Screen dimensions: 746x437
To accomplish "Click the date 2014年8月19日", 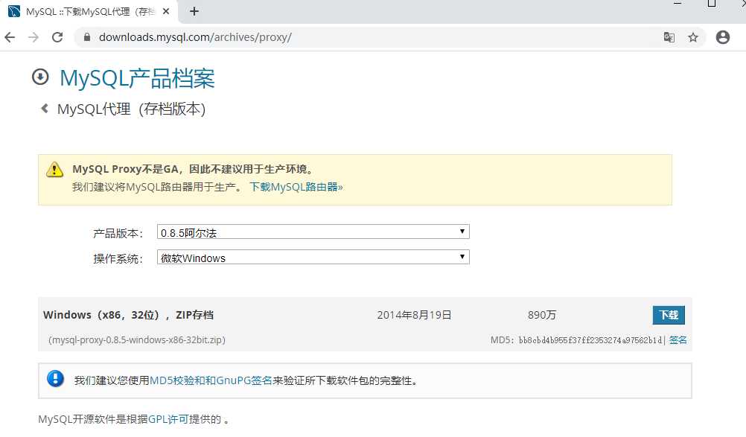I will coord(415,315).
